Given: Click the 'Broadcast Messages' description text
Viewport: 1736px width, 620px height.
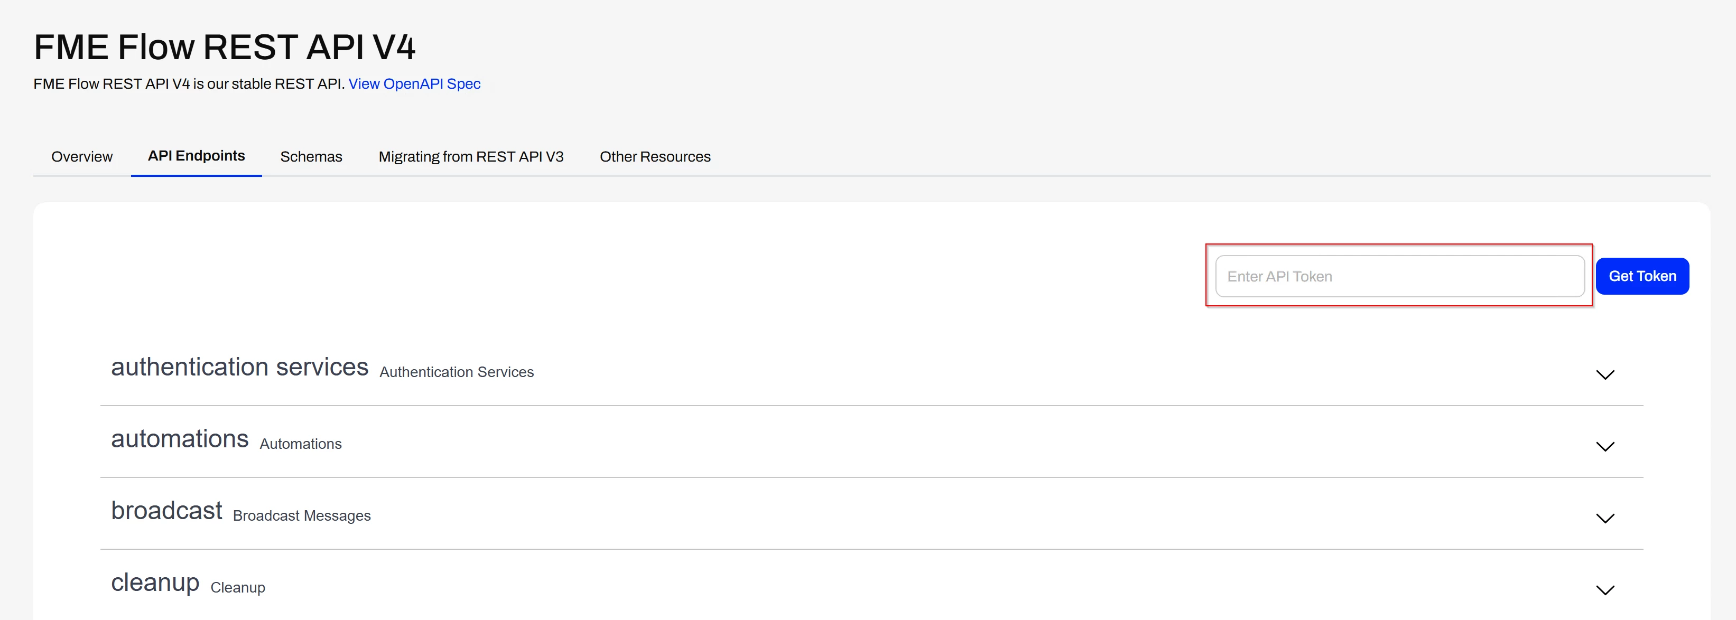Looking at the screenshot, I should [301, 516].
